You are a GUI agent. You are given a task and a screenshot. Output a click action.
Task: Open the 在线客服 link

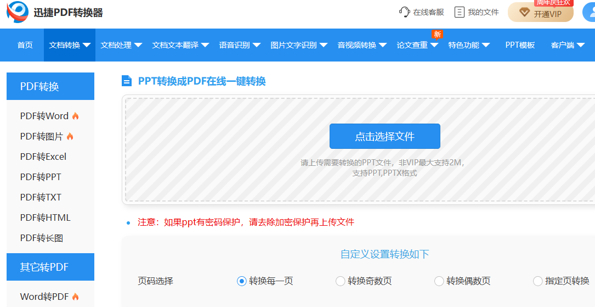pyautogui.click(x=429, y=12)
